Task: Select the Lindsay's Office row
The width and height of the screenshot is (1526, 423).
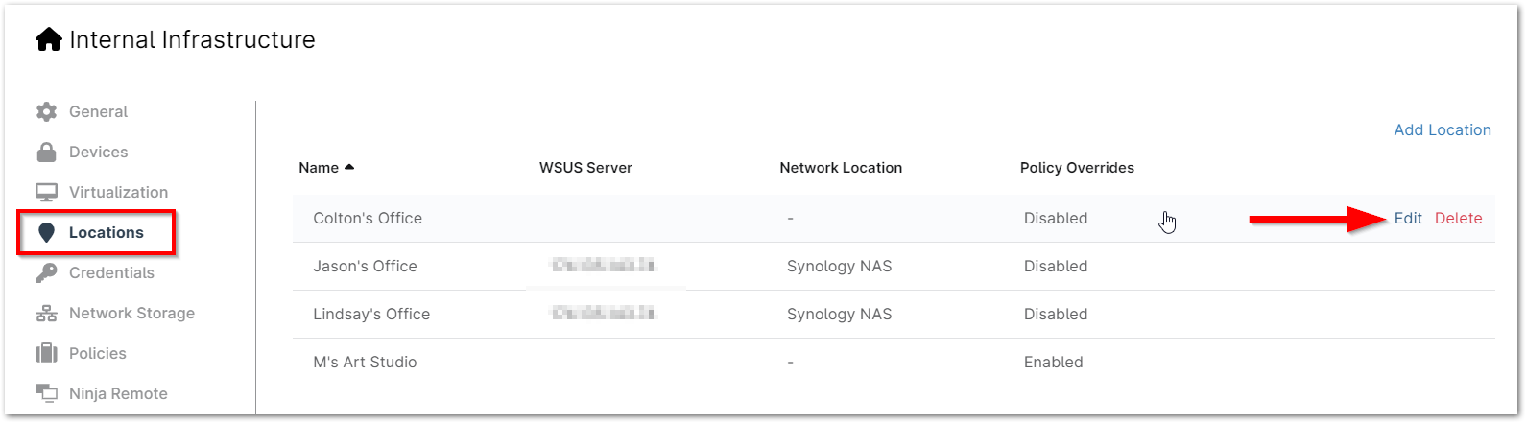Action: (x=371, y=315)
